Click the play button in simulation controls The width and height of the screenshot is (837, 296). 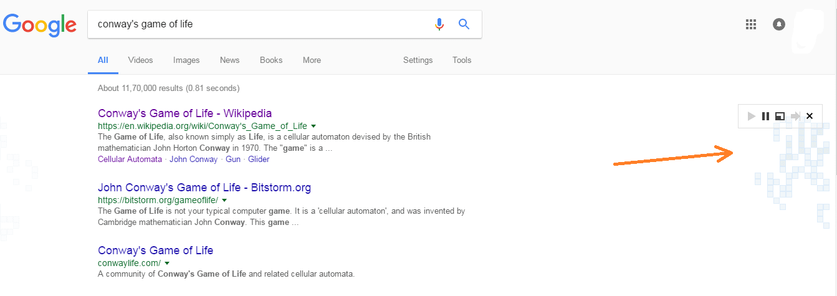pos(751,116)
